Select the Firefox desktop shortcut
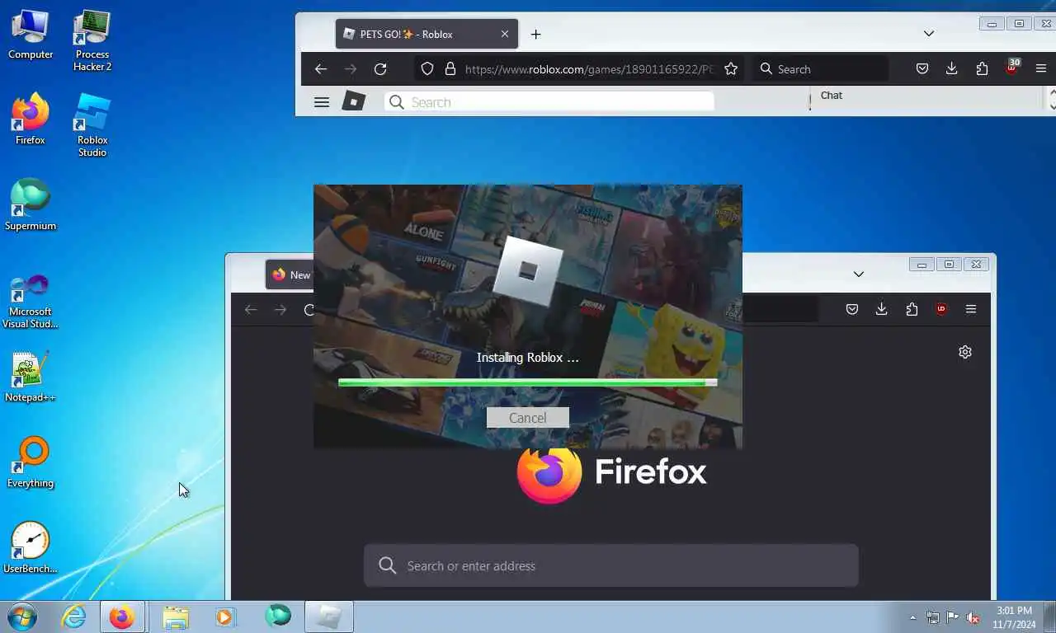The image size is (1056, 633). click(x=31, y=120)
